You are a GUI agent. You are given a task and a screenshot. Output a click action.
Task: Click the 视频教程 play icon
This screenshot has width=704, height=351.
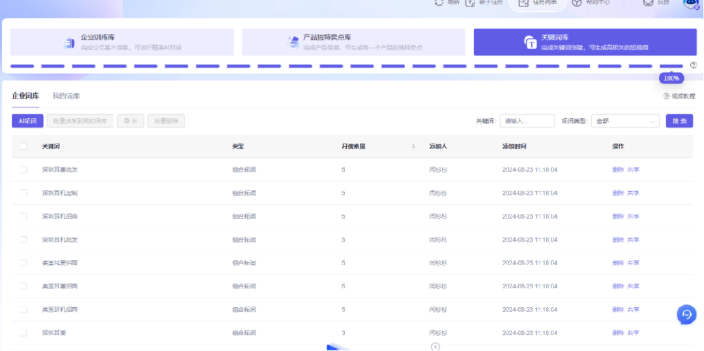pos(666,96)
